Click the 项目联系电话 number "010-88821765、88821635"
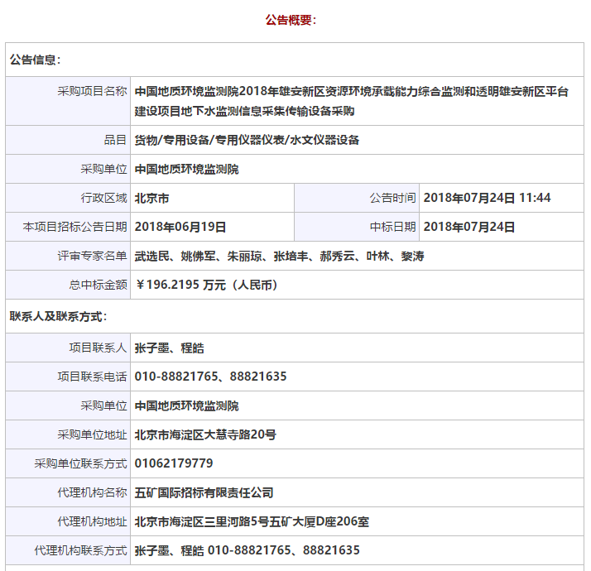 [210, 377]
